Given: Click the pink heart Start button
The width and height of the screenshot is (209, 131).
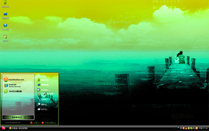Looking at the screenshot, I should (3, 128).
